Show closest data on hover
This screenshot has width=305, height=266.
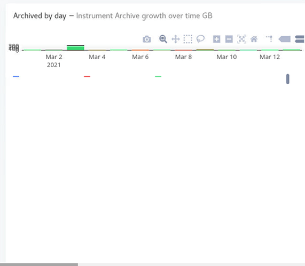285,39
